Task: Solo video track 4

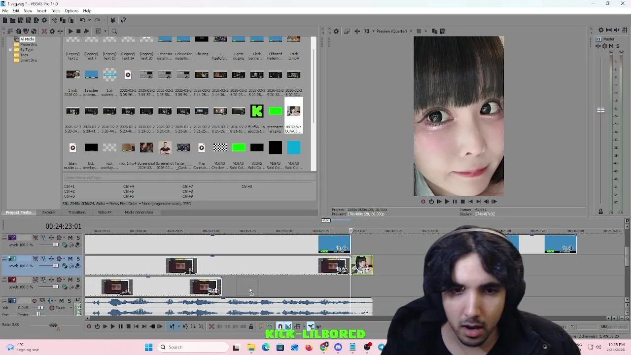Action: coord(78,238)
